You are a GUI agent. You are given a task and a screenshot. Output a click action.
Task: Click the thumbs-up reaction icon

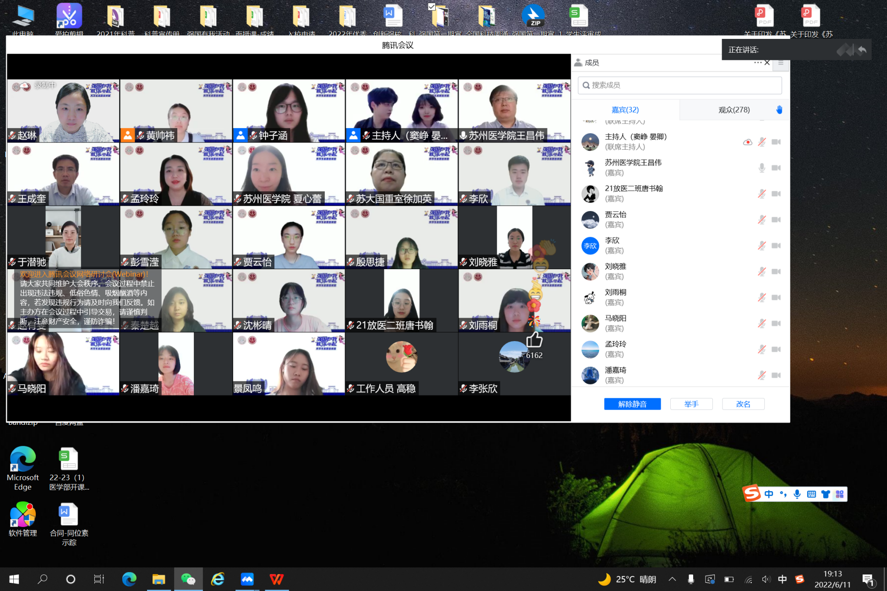coord(534,340)
